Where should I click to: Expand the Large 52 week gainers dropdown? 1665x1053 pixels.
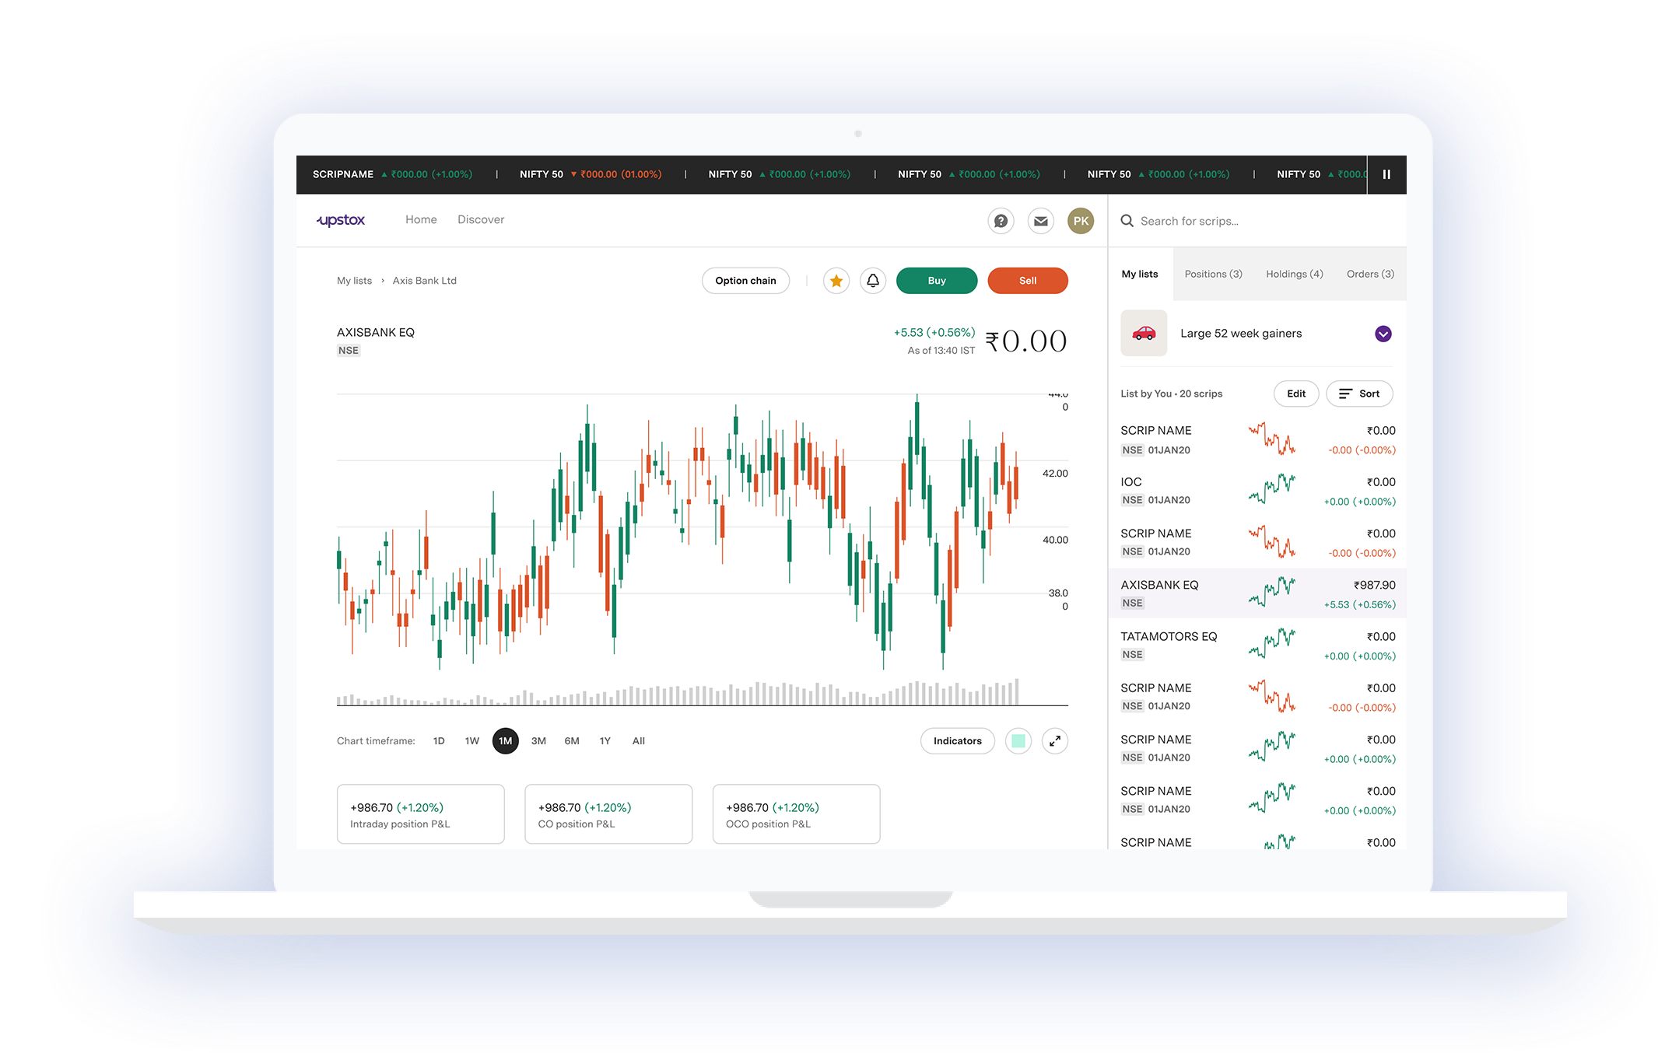pyautogui.click(x=1383, y=334)
